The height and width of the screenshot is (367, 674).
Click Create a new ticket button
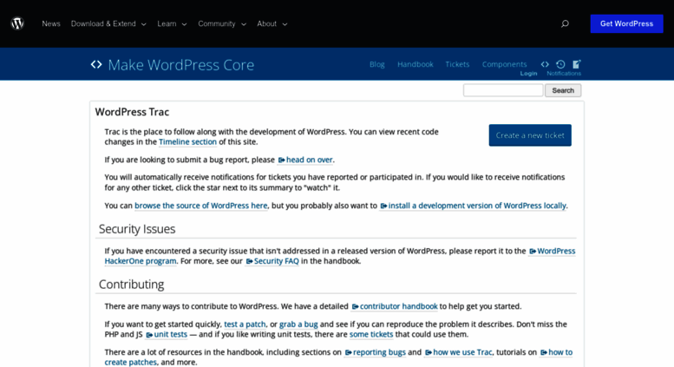530,135
